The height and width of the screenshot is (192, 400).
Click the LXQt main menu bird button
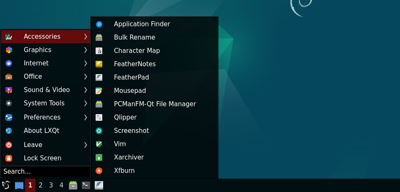[6, 185]
